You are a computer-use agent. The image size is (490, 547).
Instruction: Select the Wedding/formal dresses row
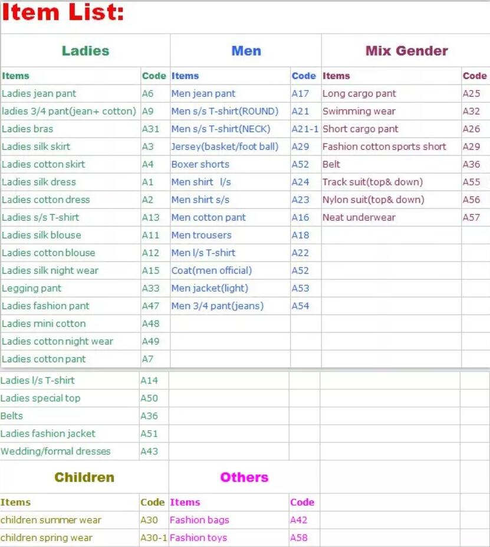(x=55, y=451)
